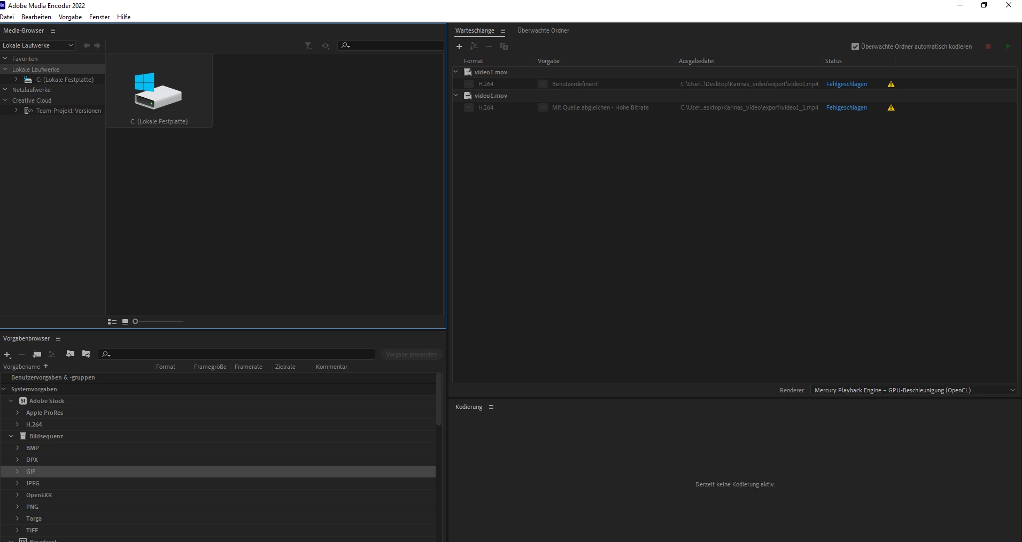Start queue green play button
Viewport: 1022px width, 542px height.
[x=1008, y=47]
